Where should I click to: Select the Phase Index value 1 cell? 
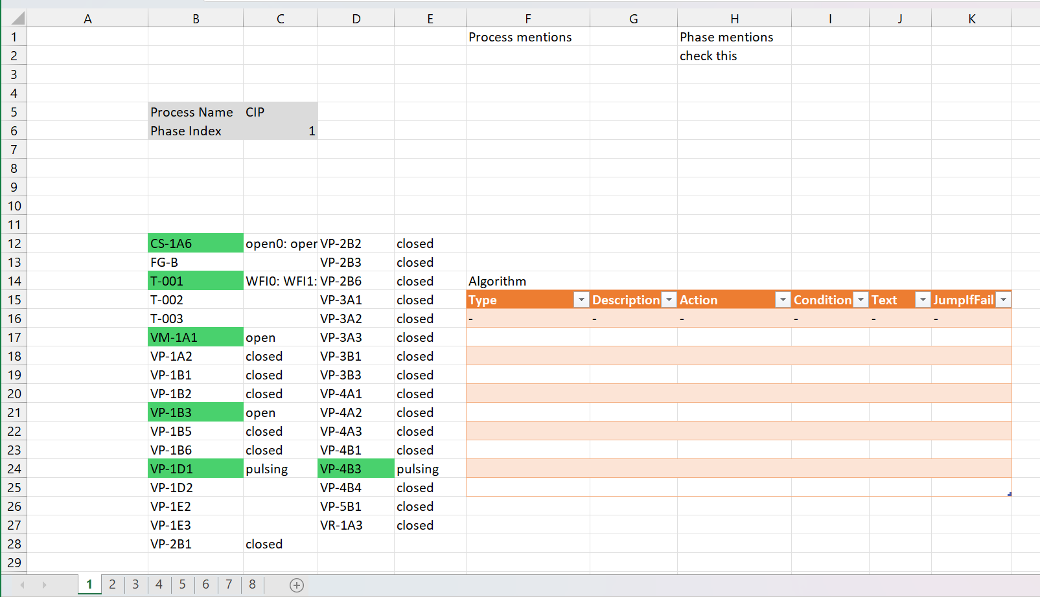tap(281, 131)
